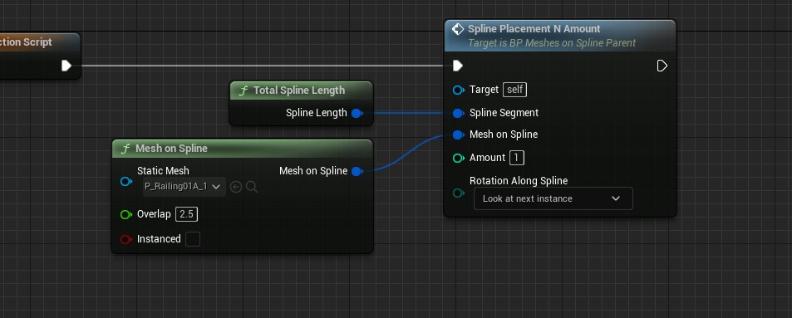Click the Construction Script output execution pin
This screenshot has height=318, width=792.
point(66,66)
